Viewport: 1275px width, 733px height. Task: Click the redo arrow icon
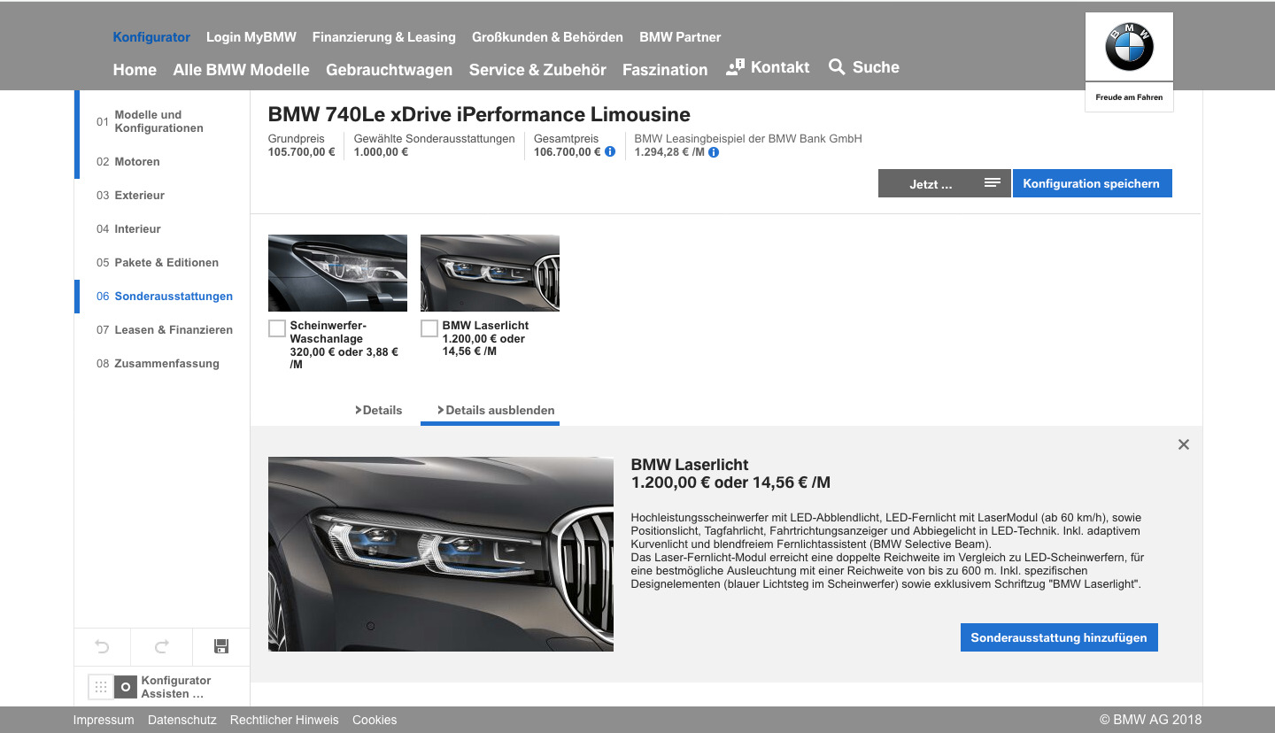(161, 647)
